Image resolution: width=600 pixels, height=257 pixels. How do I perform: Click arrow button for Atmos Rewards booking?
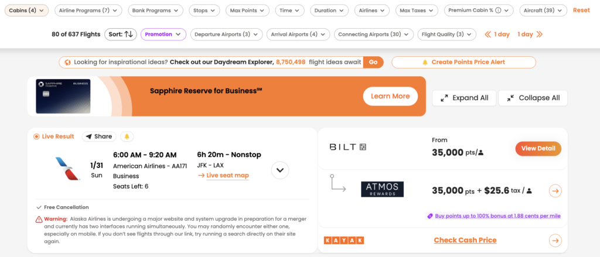pyautogui.click(x=555, y=190)
